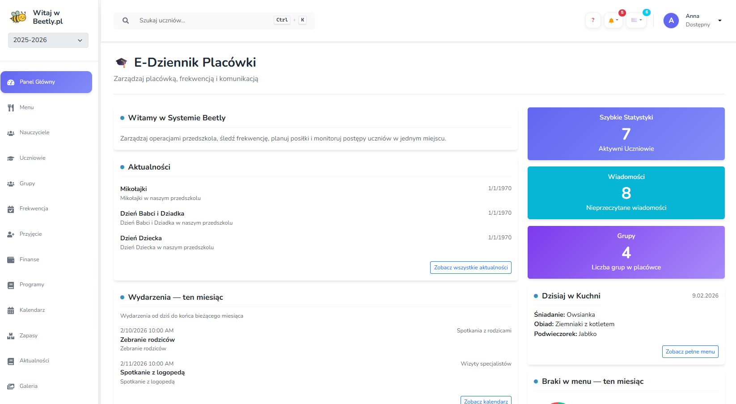Open the messages envelope dropdown
Screen dimensions: 736x404
tap(636, 20)
